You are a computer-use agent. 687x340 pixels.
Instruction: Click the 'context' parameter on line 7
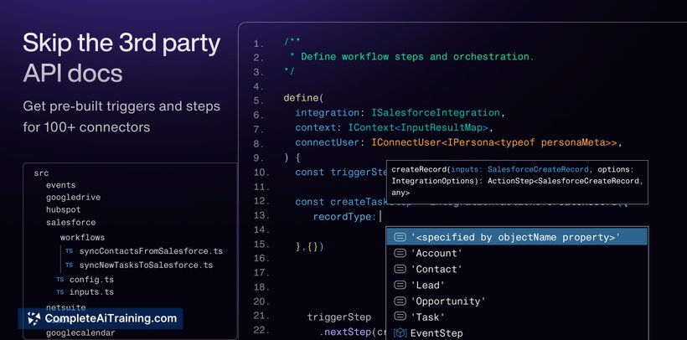tap(316, 128)
